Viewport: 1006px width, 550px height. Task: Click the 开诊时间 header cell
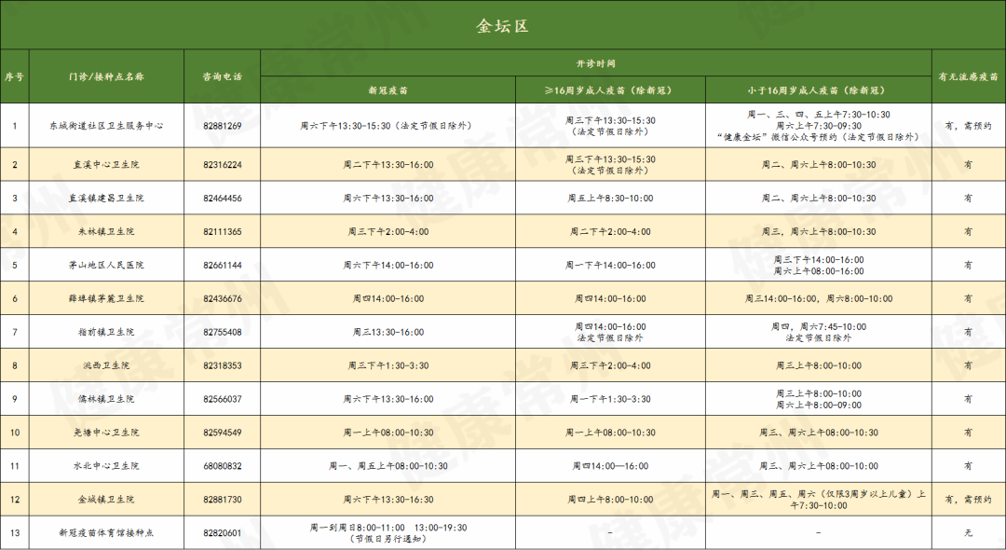[x=596, y=63]
